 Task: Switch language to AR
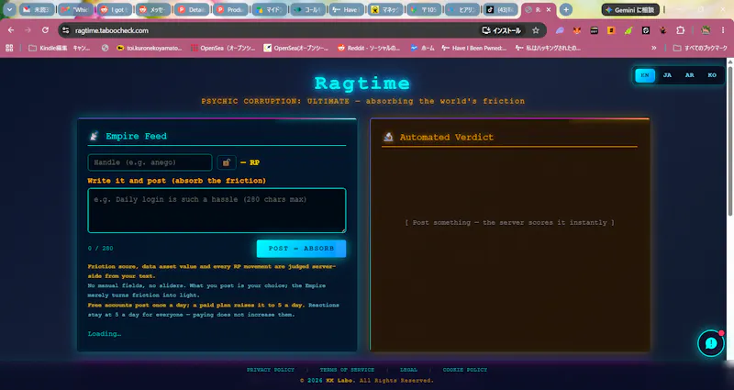tap(690, 75)
